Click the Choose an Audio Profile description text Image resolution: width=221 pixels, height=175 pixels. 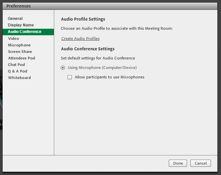(x=117, y=29)
